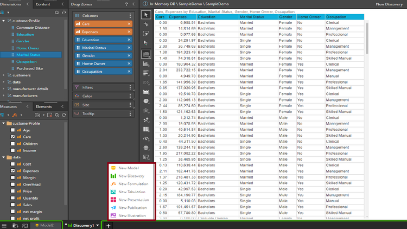Select New Model from popup menu

click(x=129, y=168)
